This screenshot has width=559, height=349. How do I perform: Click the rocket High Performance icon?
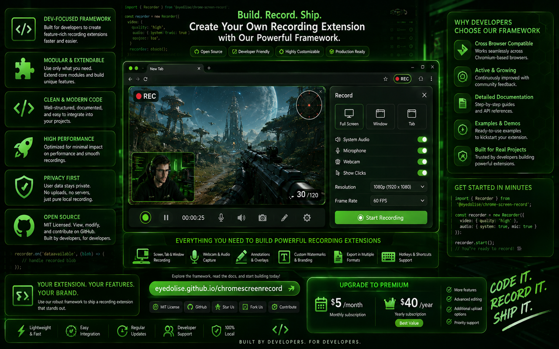pyautogui.click(x=23, y=148)
